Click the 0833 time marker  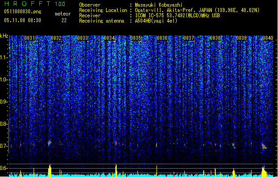pos(83,38)
